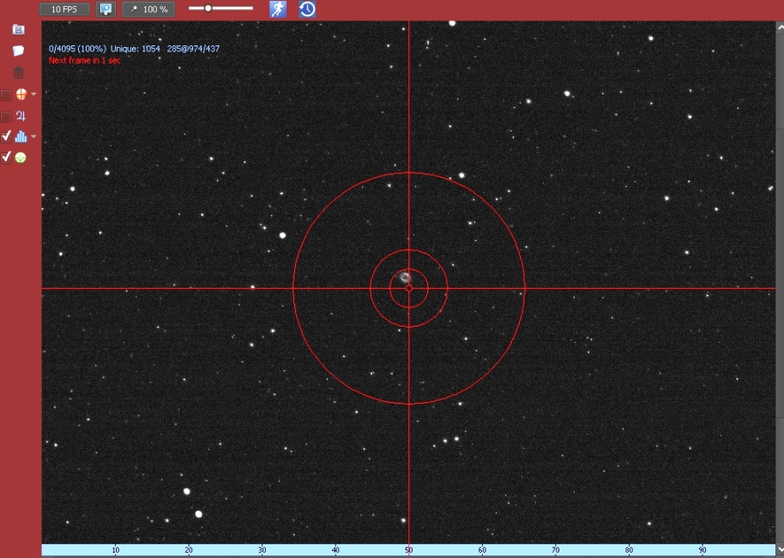Click the 50 mark on bottom ruler
The height and width of the screenshot is (558, 784).
click(x=409, y=550)
